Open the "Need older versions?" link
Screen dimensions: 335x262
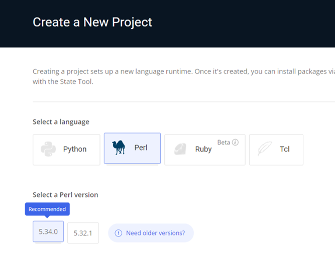pos(155,233)
